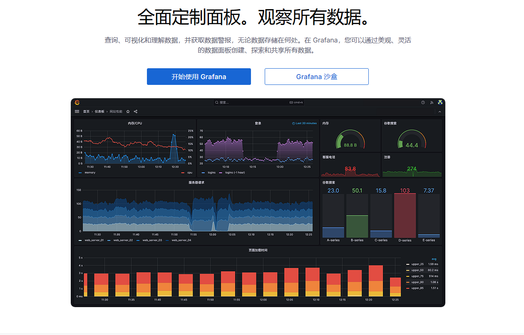Image resolution: width=524 pixels, height=335 pixels.
Task: Click the Grafana logo icon
Action: click(77, 102)
